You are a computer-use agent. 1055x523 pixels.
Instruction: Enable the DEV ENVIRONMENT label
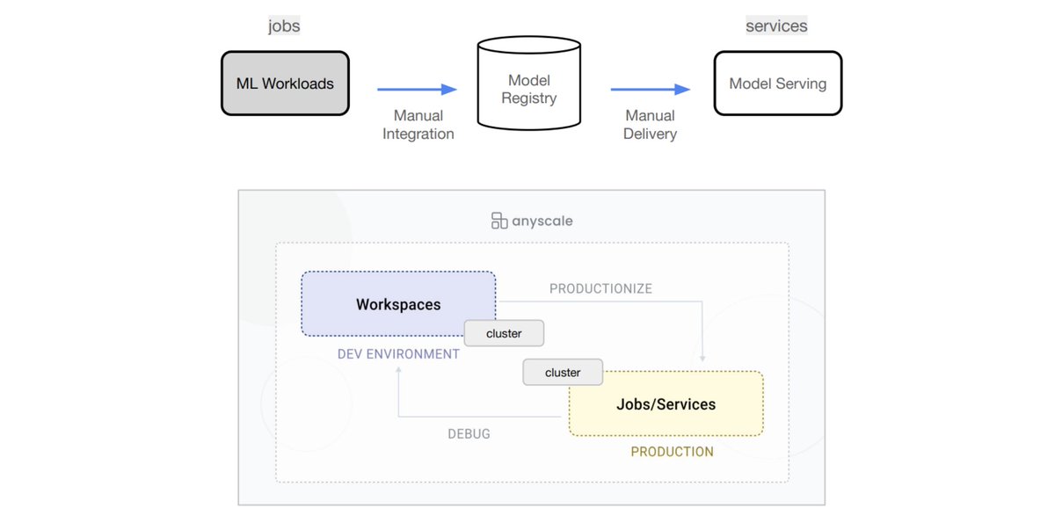(x=398, y=353)
